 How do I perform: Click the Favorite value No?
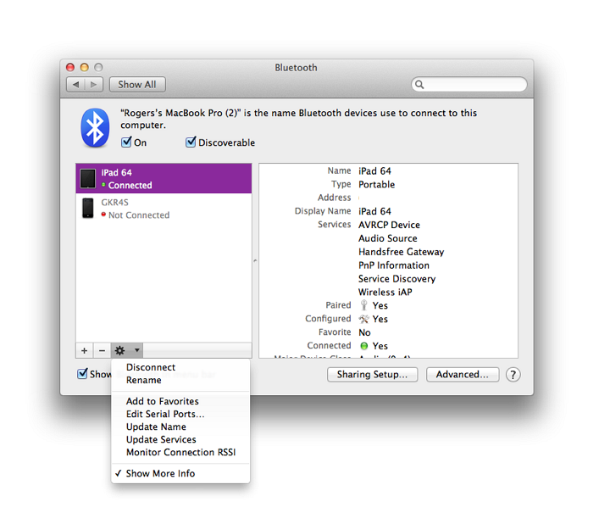364,332
